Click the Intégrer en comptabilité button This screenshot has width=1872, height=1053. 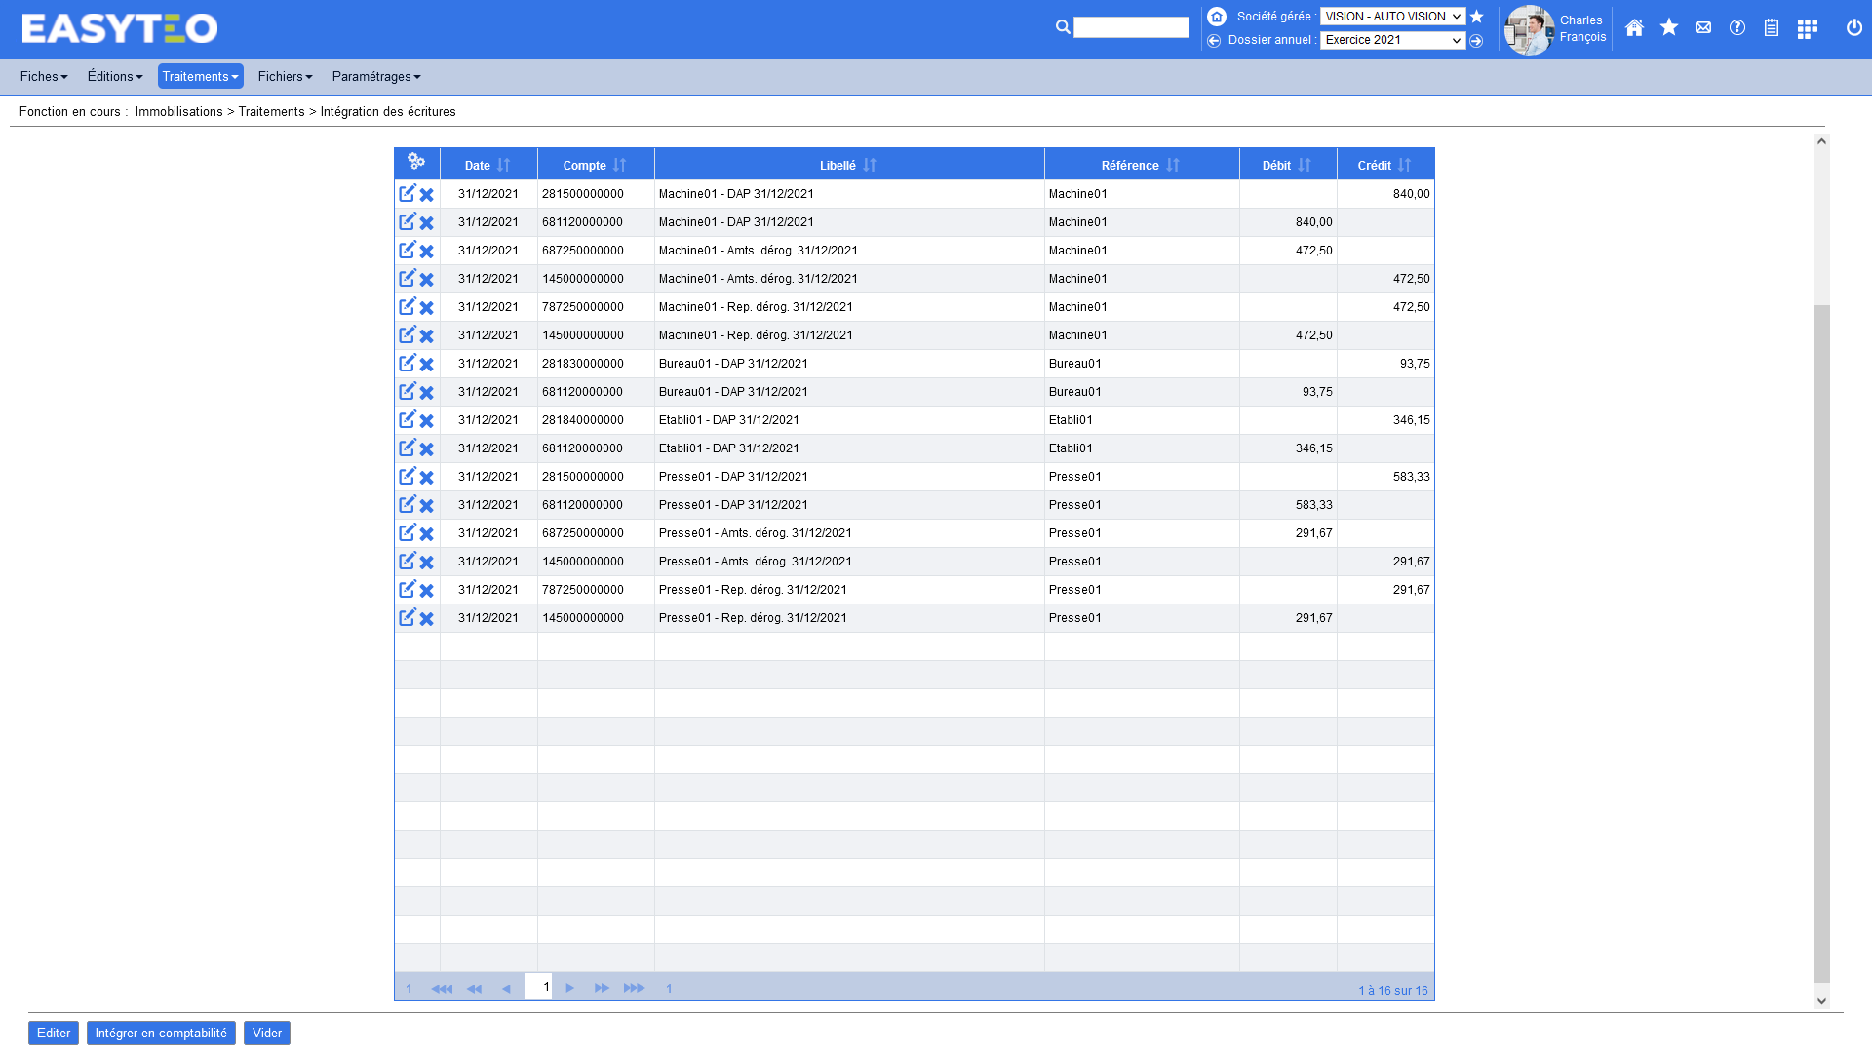click(x=161, y=1033)
